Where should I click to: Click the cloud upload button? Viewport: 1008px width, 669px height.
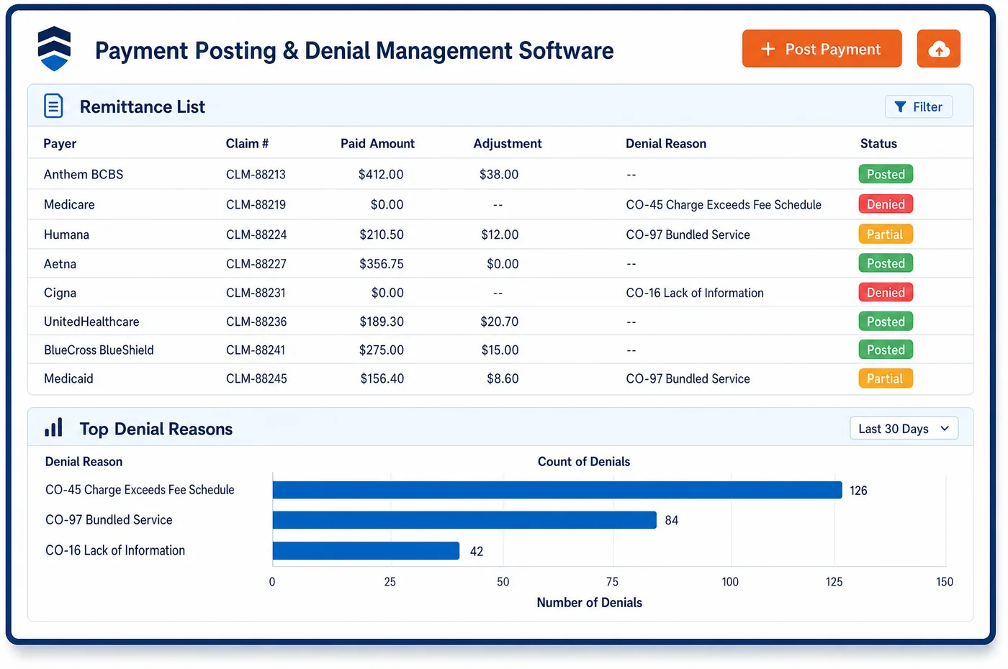pos(938,49)
